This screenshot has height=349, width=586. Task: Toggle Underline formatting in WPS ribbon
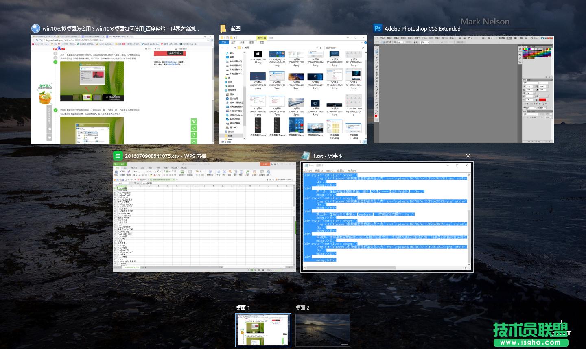pyautogui.click(x=139, y=174)
